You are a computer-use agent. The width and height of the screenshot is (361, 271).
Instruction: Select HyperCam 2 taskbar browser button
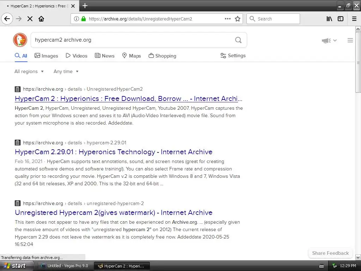(x=122, y=266)
